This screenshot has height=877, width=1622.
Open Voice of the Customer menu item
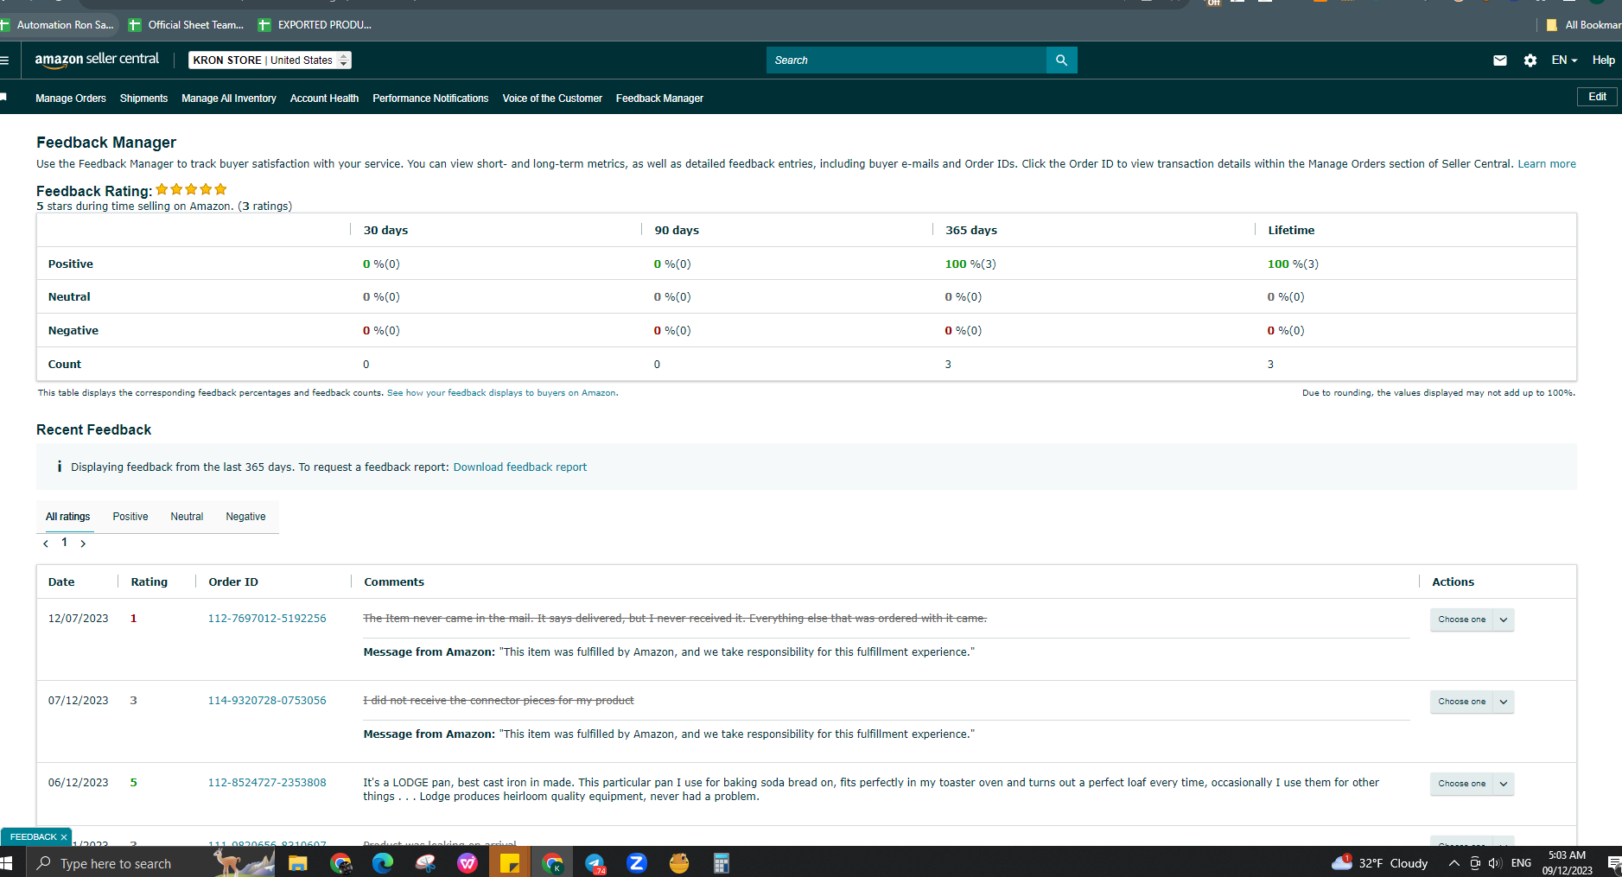click(552, 99)
